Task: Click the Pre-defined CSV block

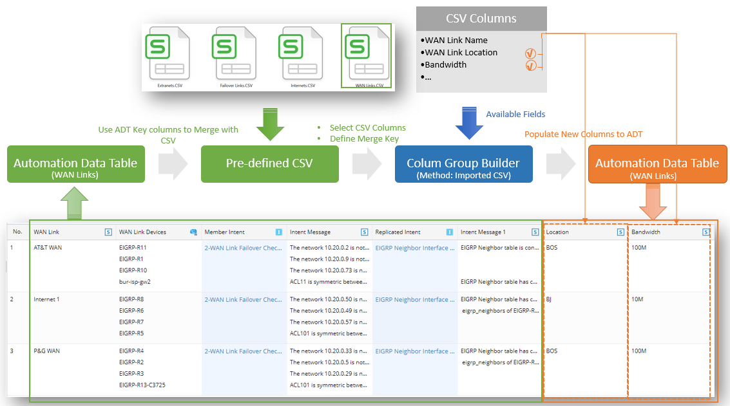Action: 269,164
